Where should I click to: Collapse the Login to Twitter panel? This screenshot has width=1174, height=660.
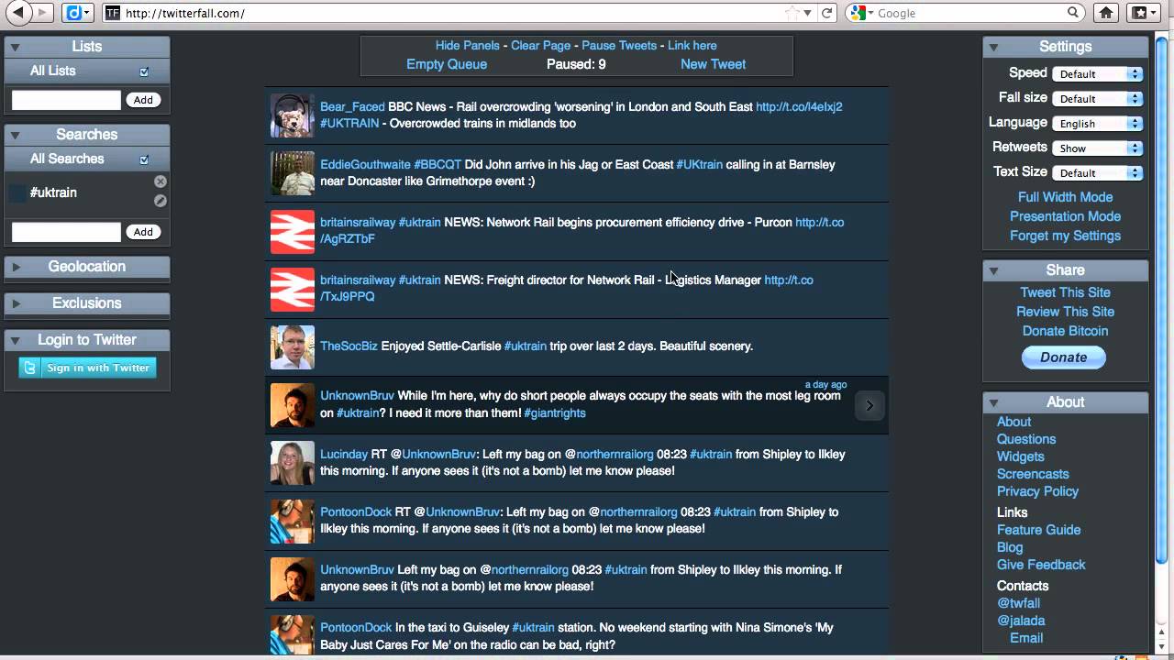click(15, 340)
